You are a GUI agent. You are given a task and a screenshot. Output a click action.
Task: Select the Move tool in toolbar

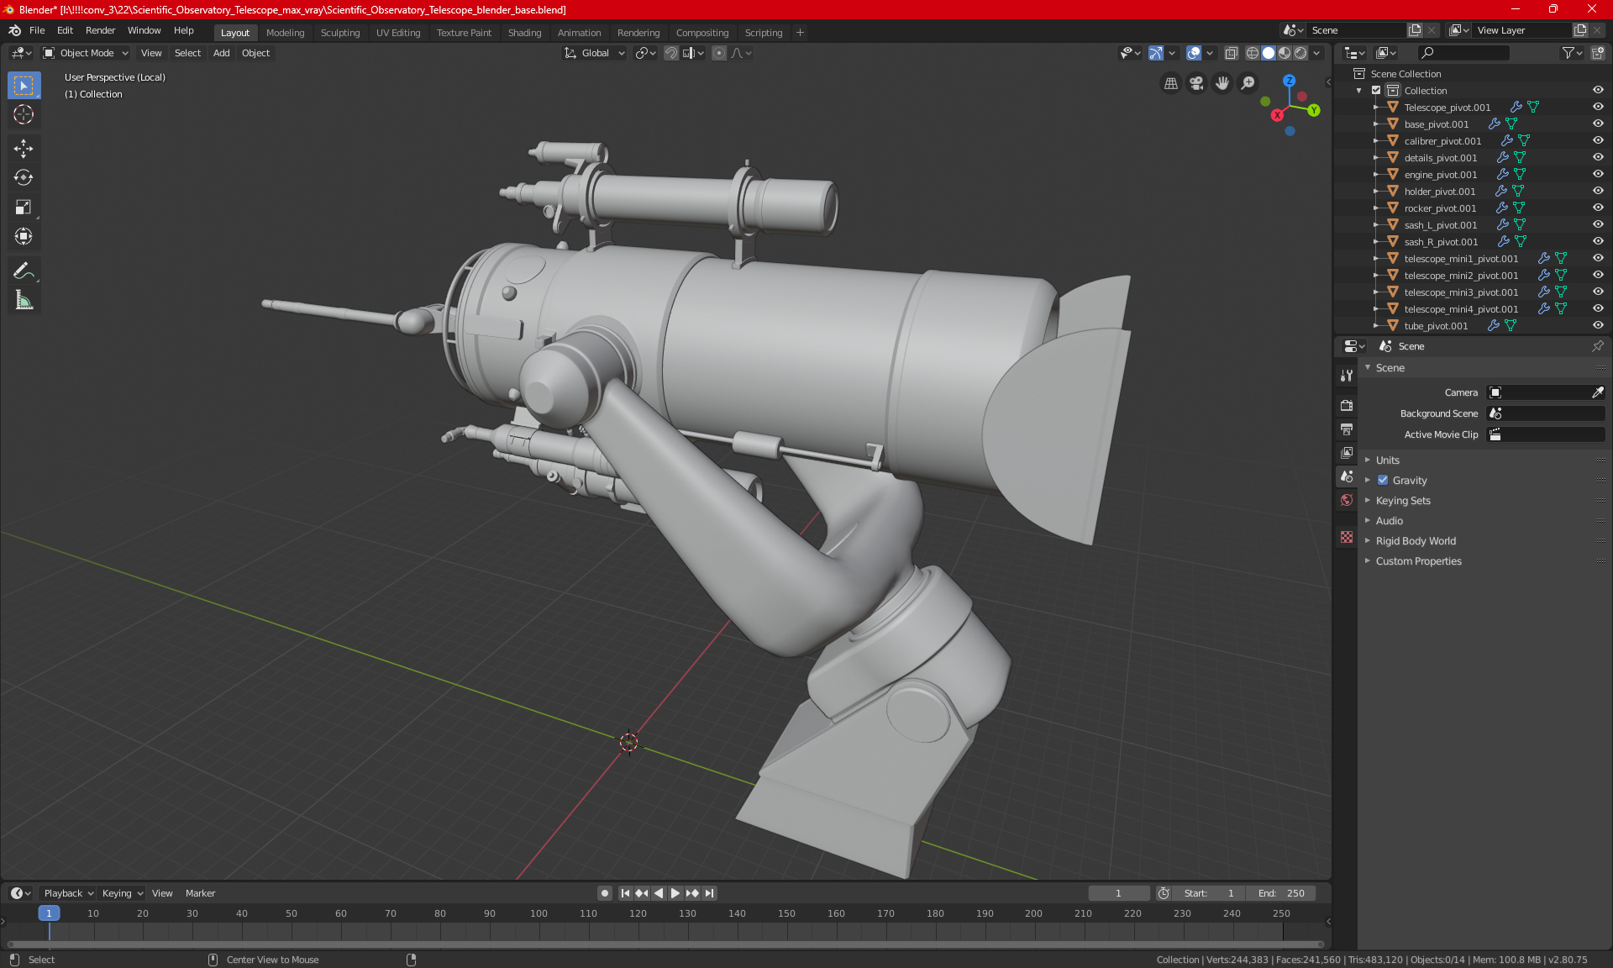[24, 149]
